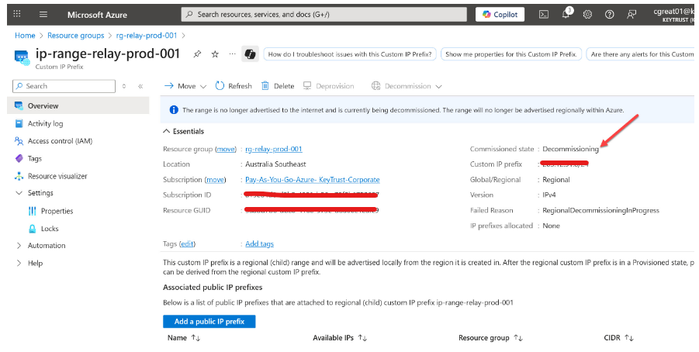
Task: Open the more options ellipsis by the title
Action: [232, 54]
